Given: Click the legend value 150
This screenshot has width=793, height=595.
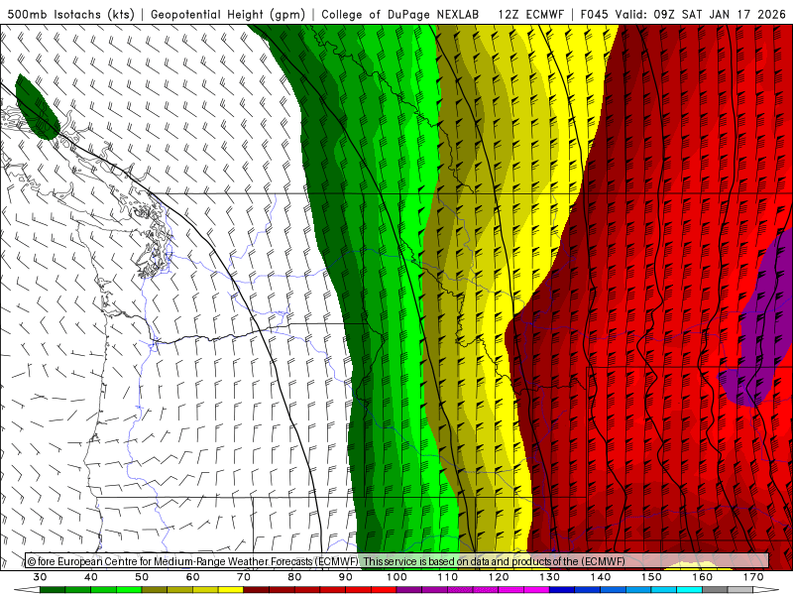Looking at the screenshot, I should coord(652,577).
